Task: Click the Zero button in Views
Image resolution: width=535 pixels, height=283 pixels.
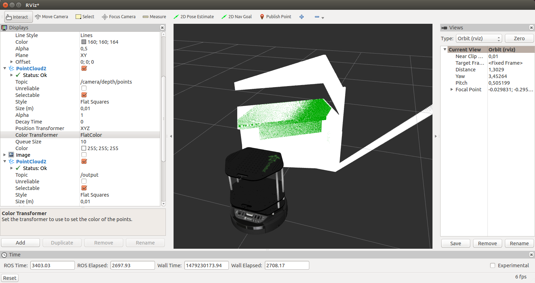Action: coord(519,38)
